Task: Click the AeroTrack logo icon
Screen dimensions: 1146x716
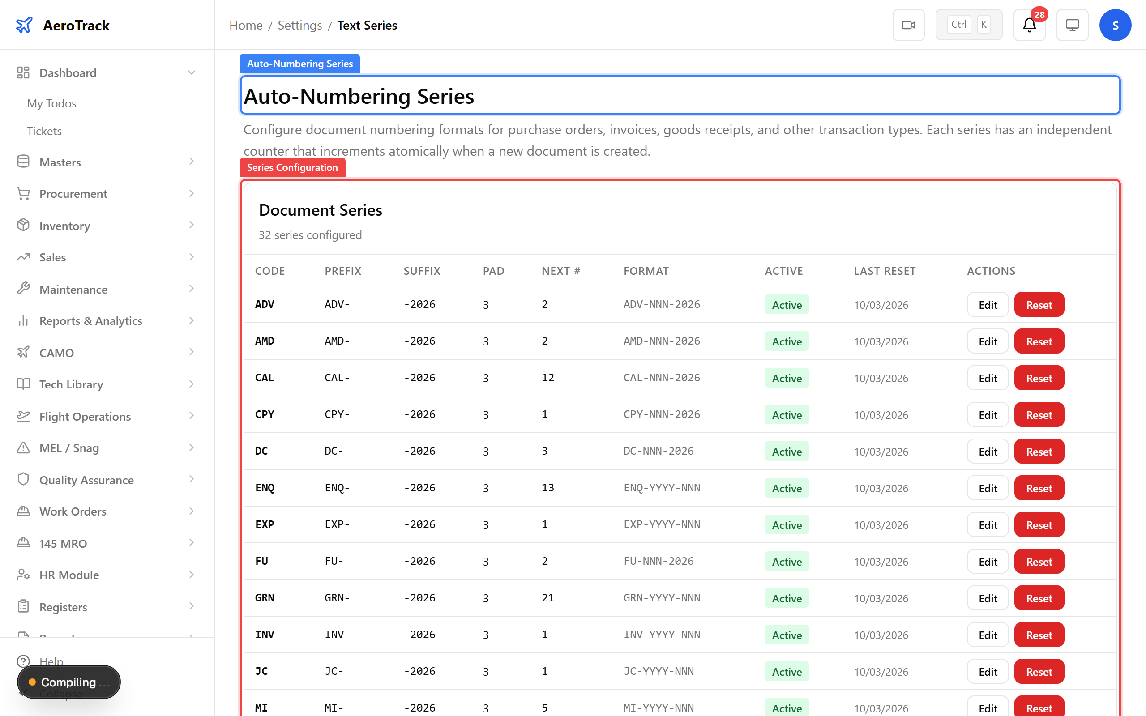Action: click(x=24, y=25)
